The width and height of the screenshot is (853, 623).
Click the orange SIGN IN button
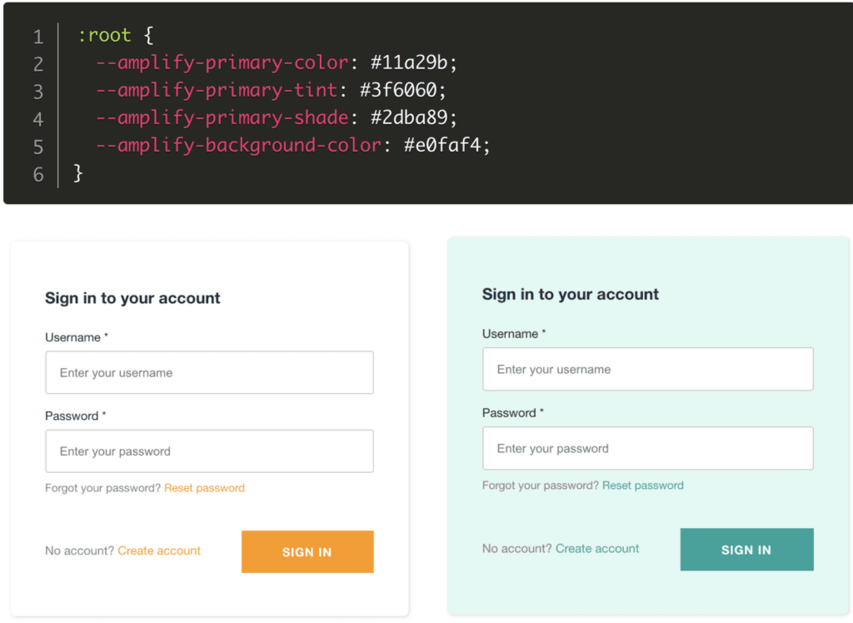307,551
